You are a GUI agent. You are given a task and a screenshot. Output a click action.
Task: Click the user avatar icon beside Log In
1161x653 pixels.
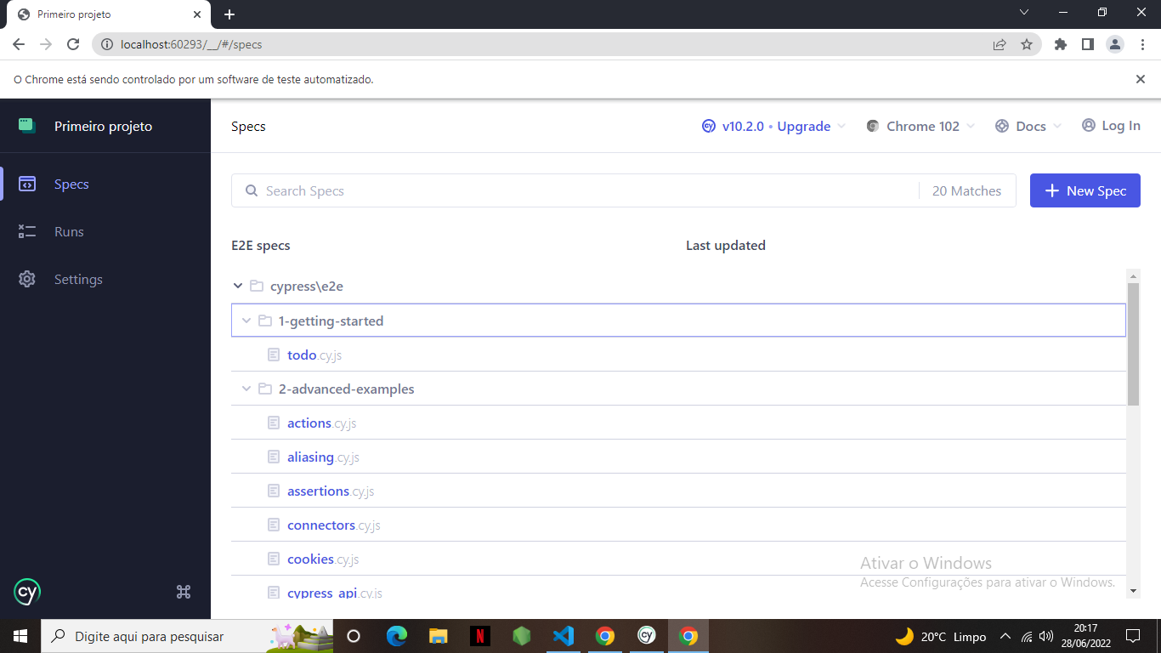[1089, 125]
